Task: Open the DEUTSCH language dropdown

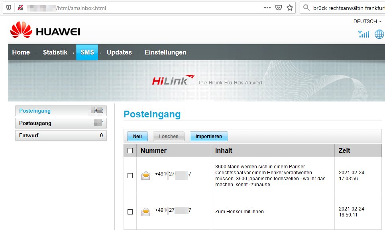Action: pyautogui.click(x=367, y=21)
